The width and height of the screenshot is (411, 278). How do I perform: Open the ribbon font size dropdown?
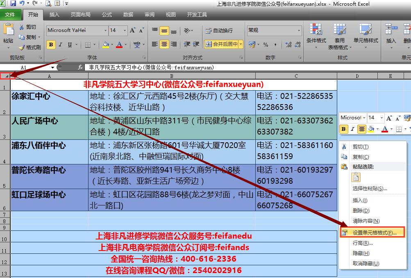coord(125,30)
